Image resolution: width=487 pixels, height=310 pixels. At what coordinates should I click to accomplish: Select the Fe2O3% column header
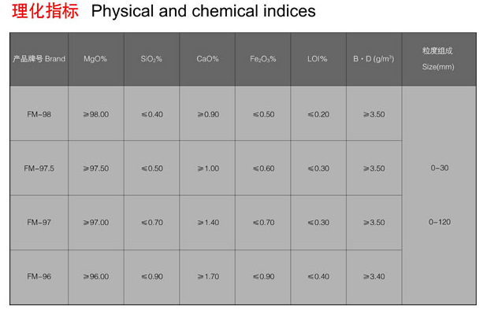pos(263,59)
